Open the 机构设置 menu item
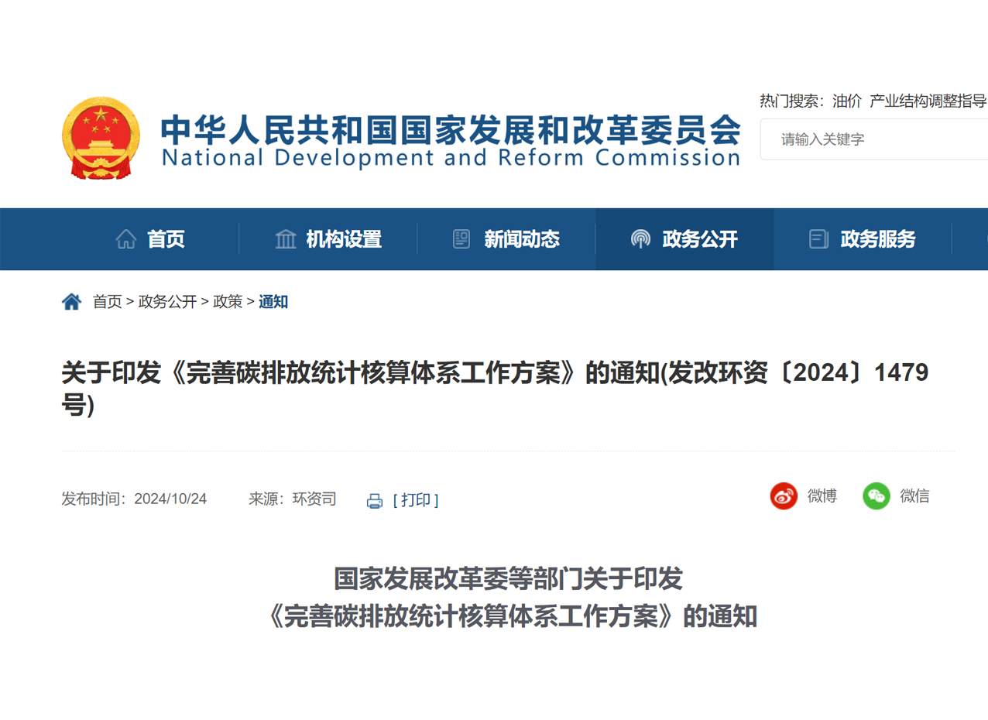Screen dimensions: 988x720 344,239
